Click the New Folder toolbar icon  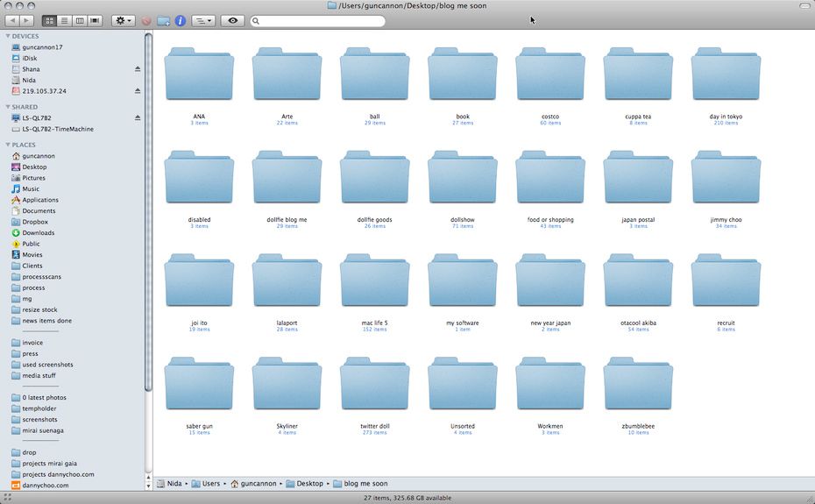[163, 20]
